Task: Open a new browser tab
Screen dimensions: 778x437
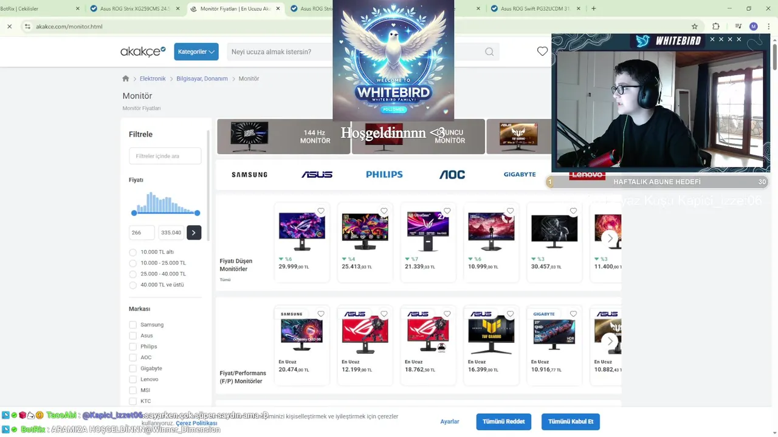Action: [594, 8]
